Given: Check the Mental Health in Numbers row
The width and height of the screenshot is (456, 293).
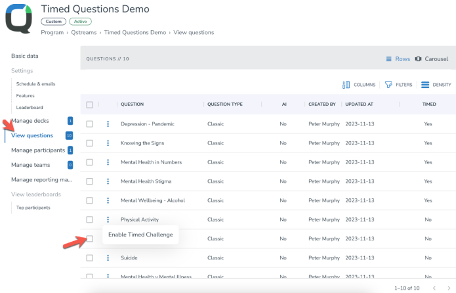Looking at the screenshot, I should tap(90, 162).
